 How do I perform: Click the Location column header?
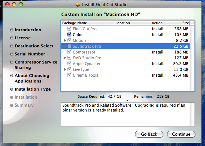tap(132, 23)
